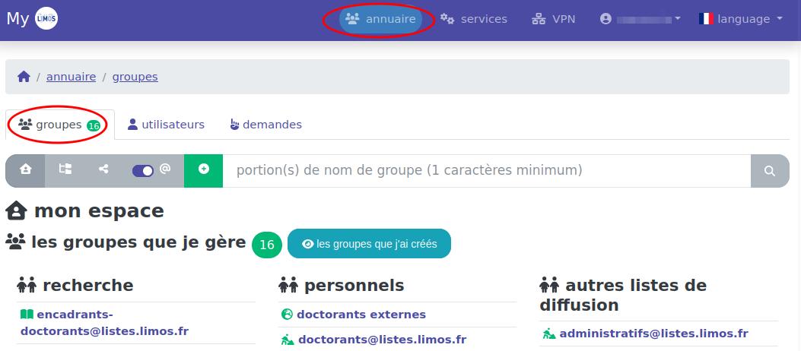Open the language dropdown
Image resolution: width=801 pixels, height=351 pixels.
(740, 19)
